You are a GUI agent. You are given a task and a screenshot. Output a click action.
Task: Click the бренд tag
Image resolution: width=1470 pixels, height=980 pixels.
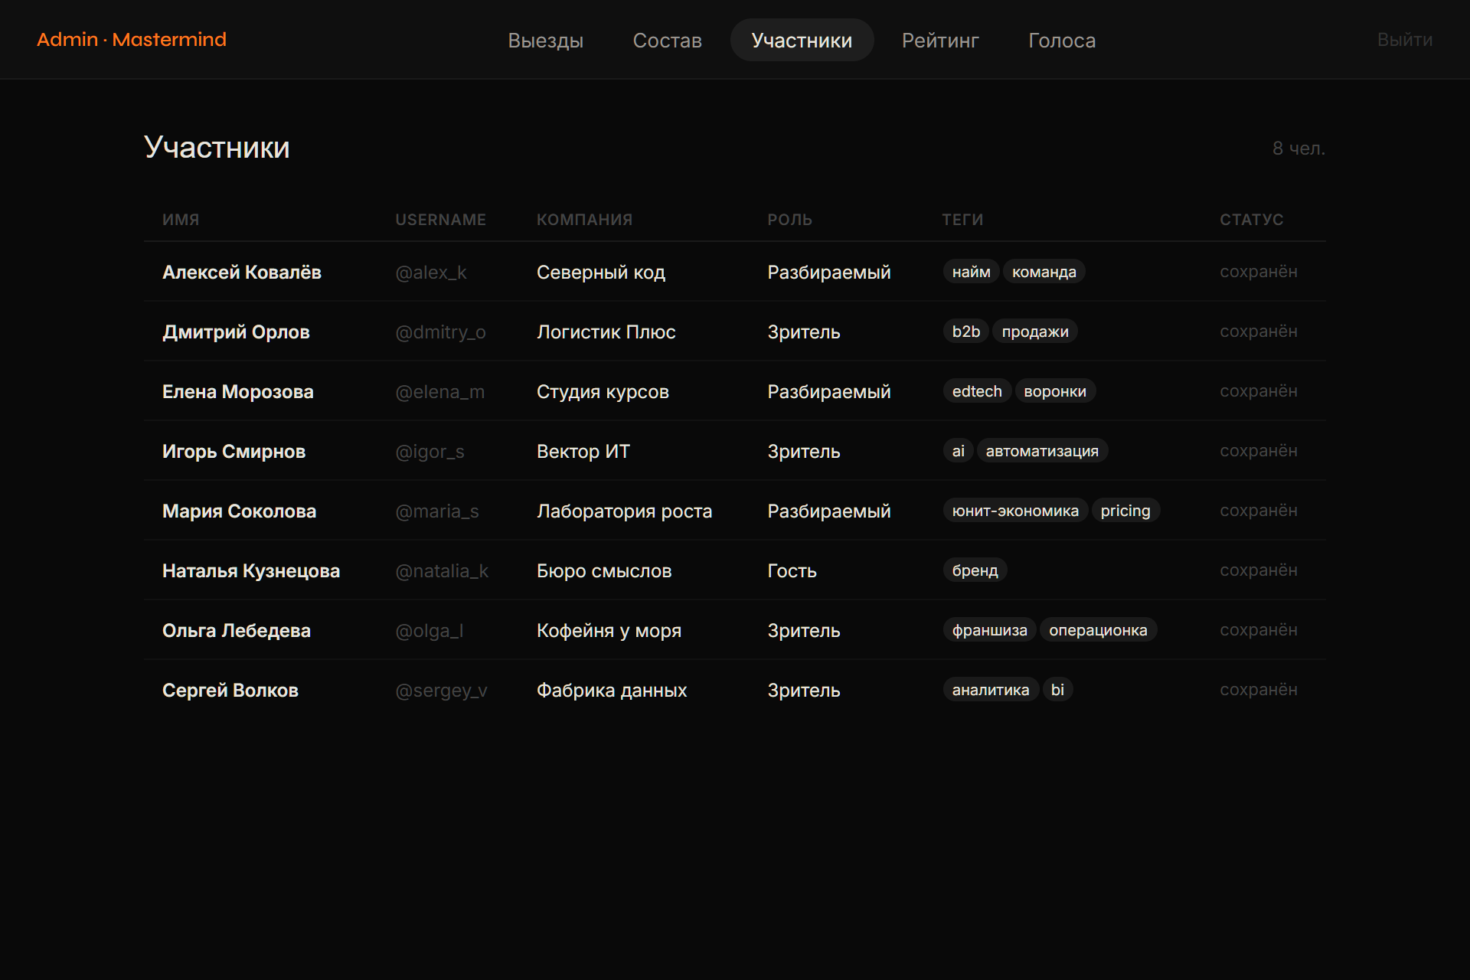[975, 570]
